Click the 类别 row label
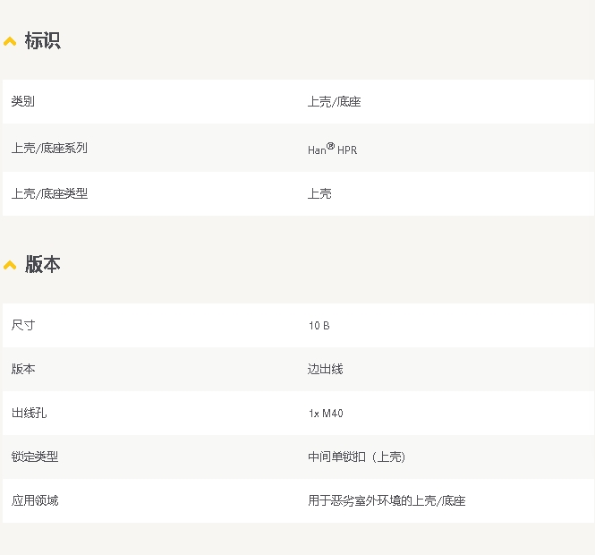The width and height of the screenshot is (595, 555). tap(23, 102)
